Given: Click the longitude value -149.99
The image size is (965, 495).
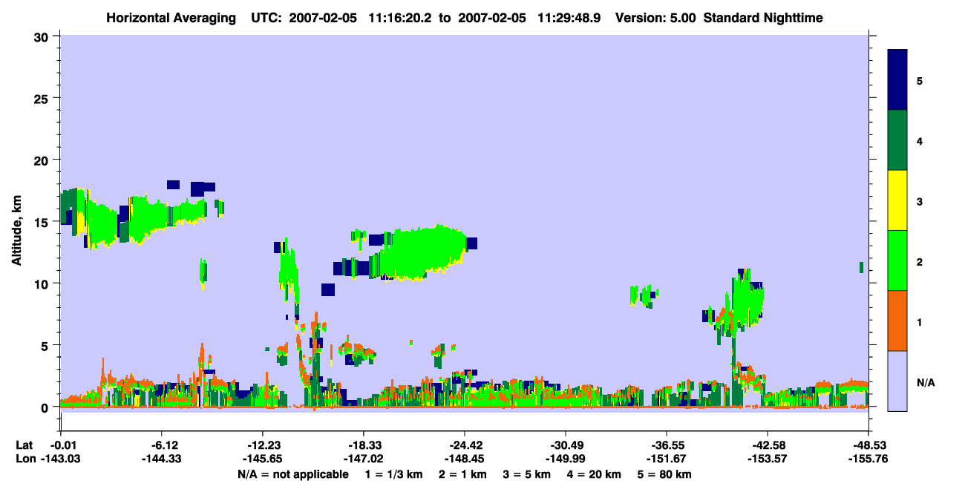Looking at the screenshot, I should [x=565, y=459].
